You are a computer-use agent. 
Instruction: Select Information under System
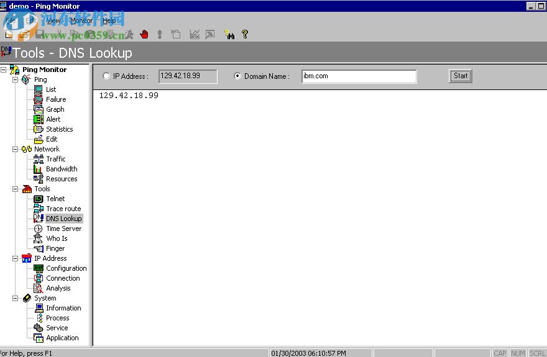[63, 308]
